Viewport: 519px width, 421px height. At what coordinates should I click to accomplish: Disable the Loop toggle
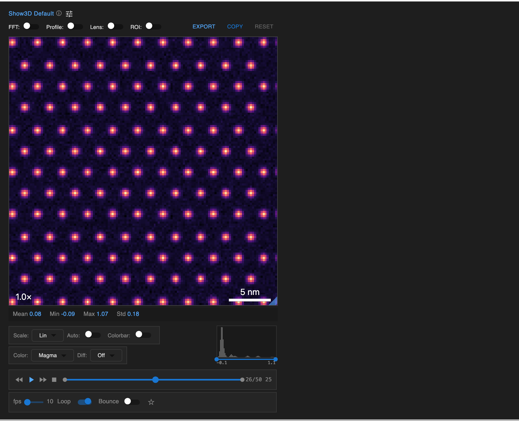click(84, 402)
